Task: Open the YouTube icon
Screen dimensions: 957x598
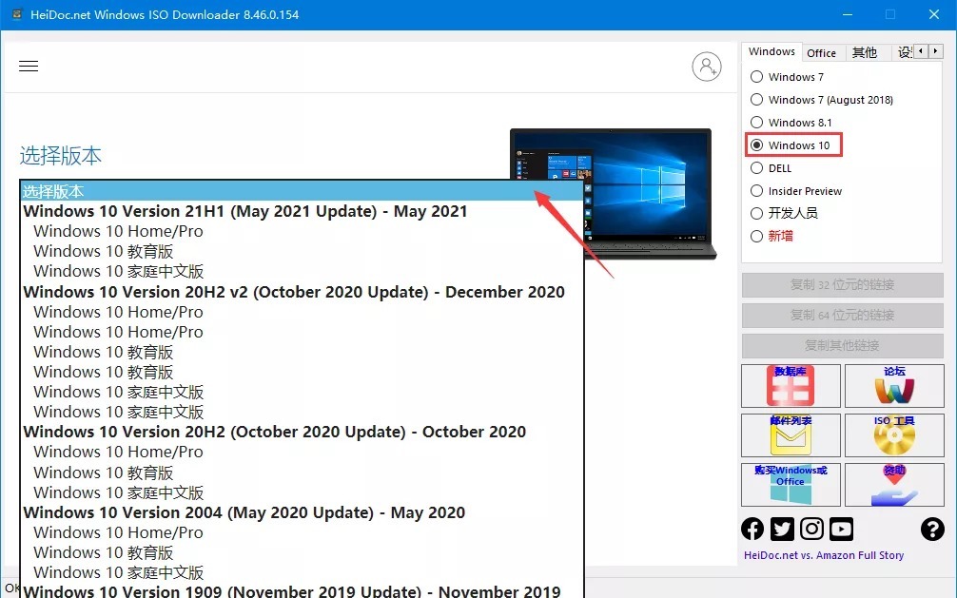Action: click(841, 530)
